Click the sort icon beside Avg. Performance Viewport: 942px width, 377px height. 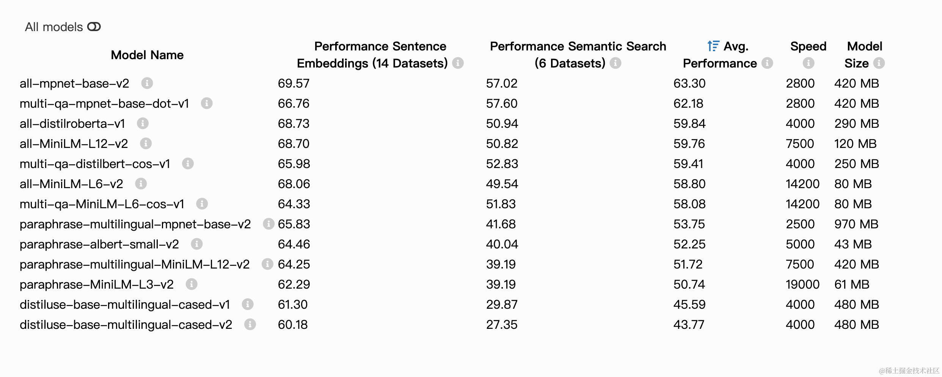(x=713, y=46)
